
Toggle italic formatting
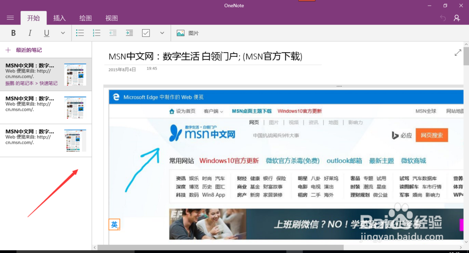[x=30, y=33]
